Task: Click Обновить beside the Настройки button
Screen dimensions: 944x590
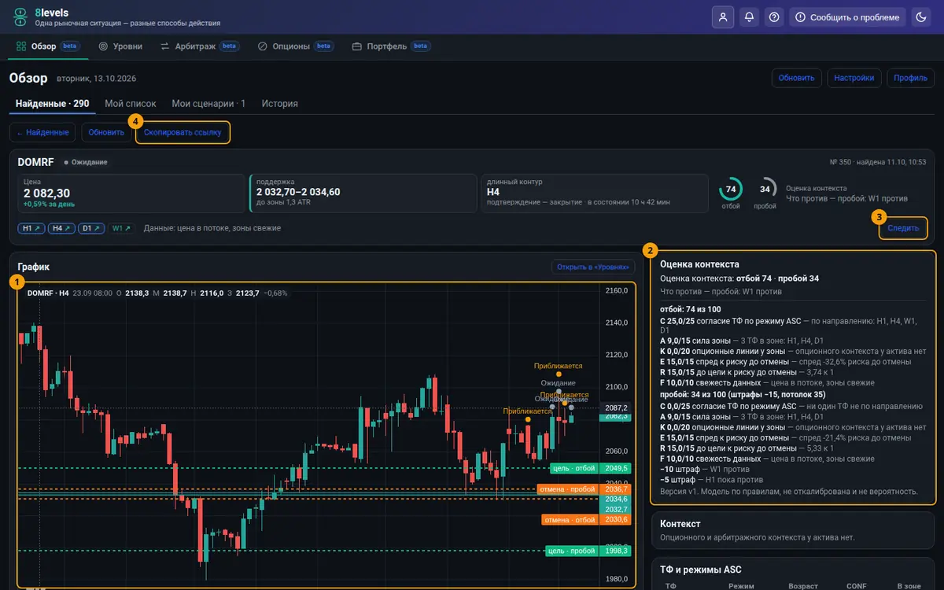Action: (797, 78)
